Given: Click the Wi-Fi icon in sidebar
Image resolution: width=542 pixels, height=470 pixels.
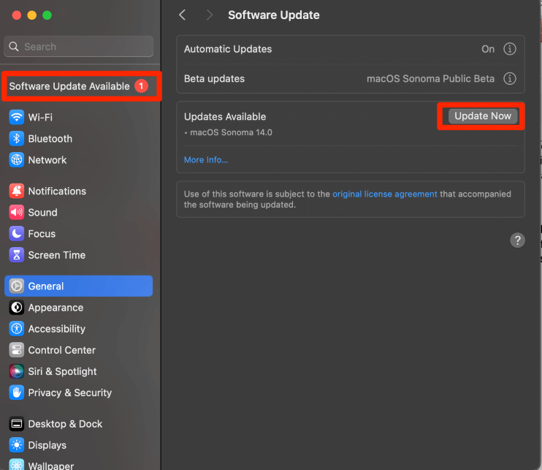Looking at the screenshot, I should 16,117.
